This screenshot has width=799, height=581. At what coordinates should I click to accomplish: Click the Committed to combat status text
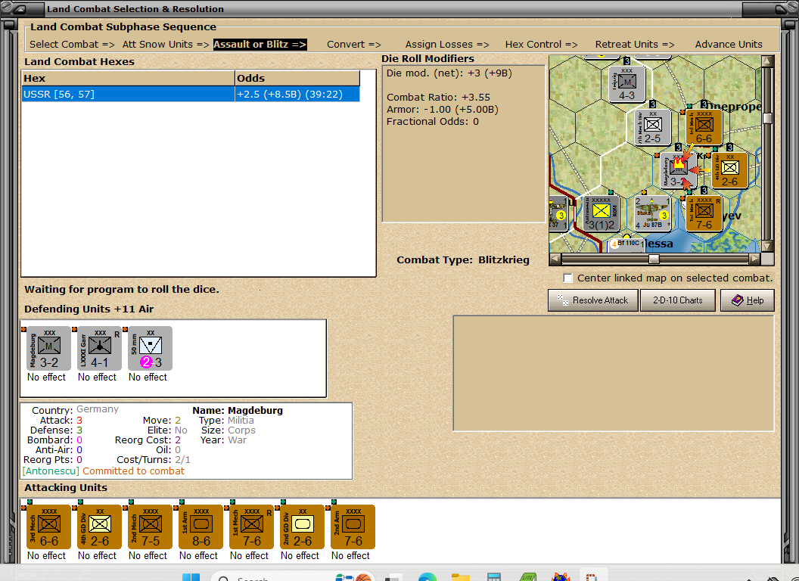[x=133, y=471]
